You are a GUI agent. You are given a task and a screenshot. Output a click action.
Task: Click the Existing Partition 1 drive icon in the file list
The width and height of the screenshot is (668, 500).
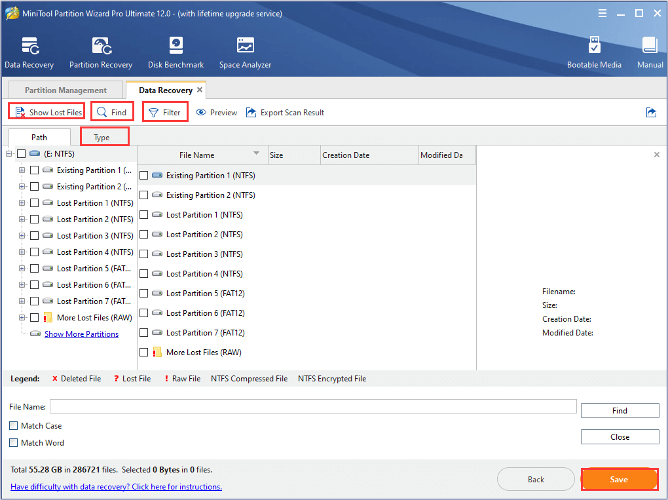[157, 175]
